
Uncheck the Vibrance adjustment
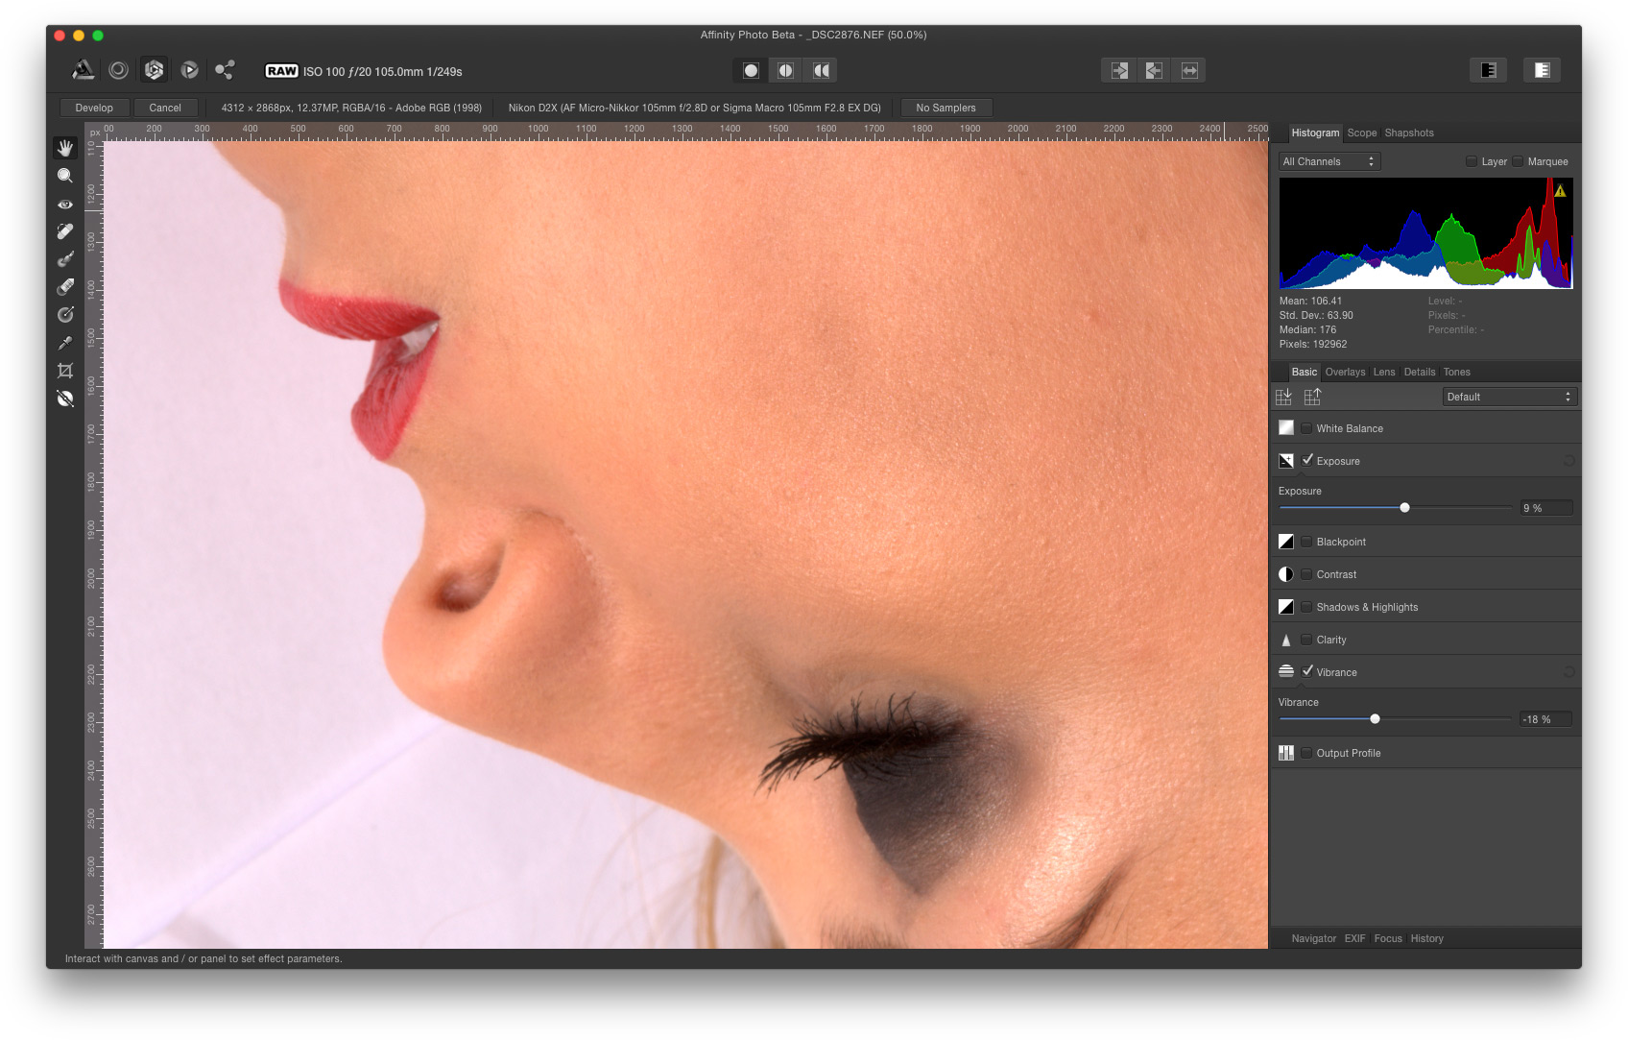1306,672
